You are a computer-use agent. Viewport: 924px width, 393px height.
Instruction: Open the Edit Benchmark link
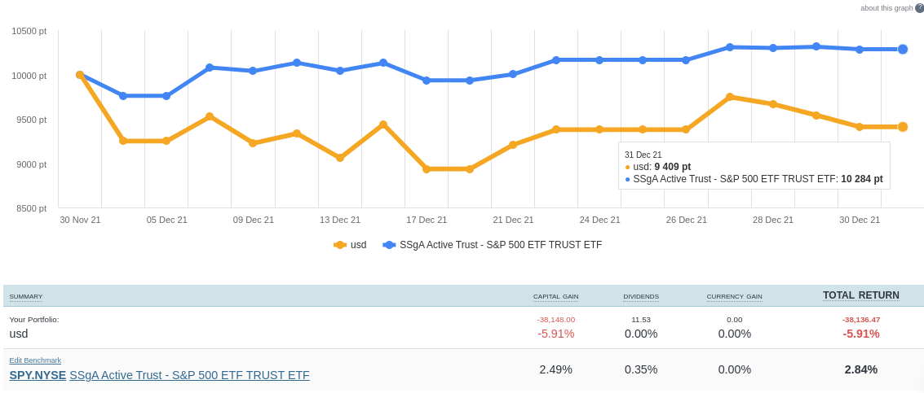click(35, 360)
